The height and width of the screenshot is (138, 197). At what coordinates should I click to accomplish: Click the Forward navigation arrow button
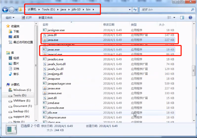pyautogui.click(x=12, y=10)
